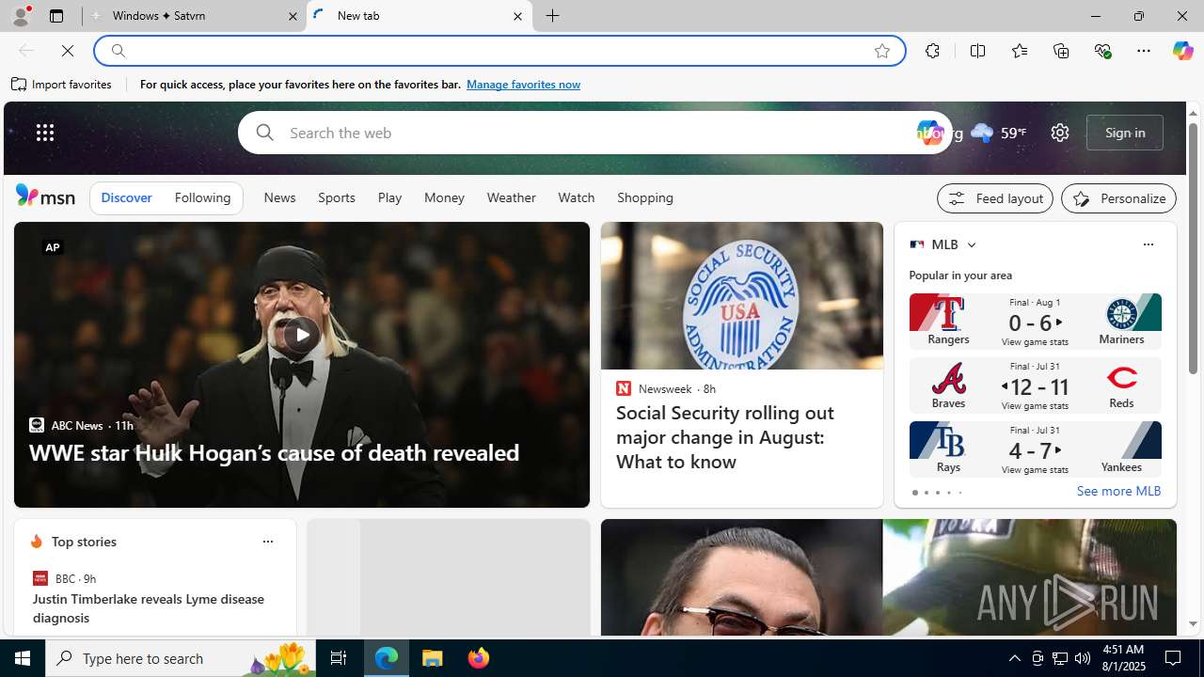Open the Extensions icon in toolbar
1204x677 pixels.
coord(932,51)
